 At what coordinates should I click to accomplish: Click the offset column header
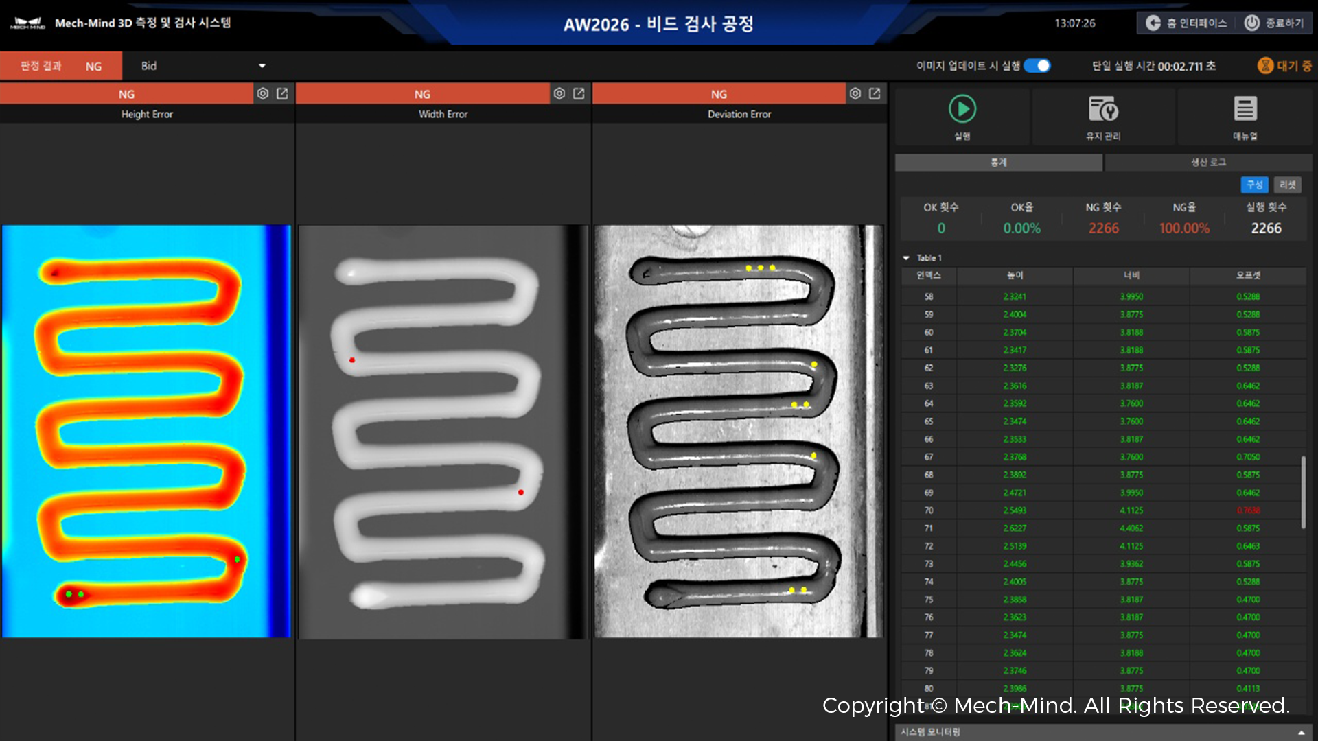[x=1248, y=275]
